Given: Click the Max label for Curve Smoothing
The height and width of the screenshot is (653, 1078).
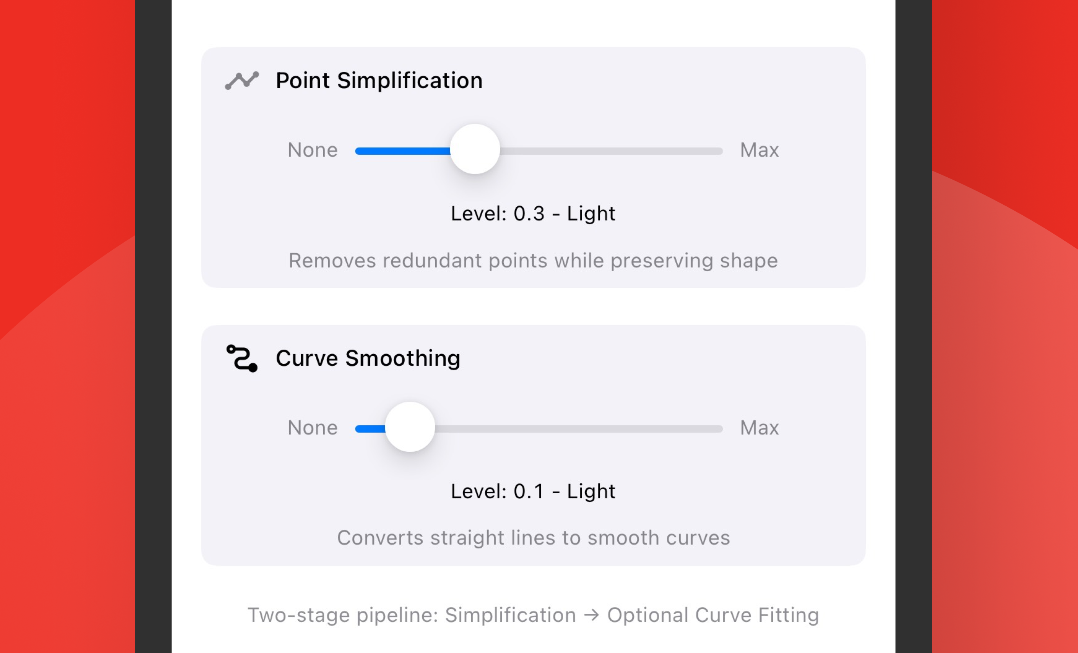Looking at the screenshot, I should [759, 428].
